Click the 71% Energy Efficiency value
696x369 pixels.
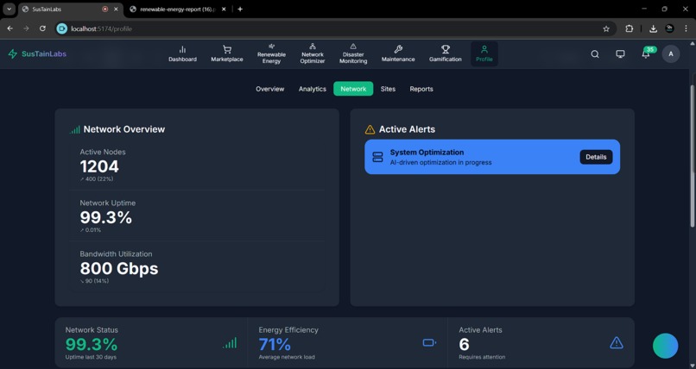point(275,344)
